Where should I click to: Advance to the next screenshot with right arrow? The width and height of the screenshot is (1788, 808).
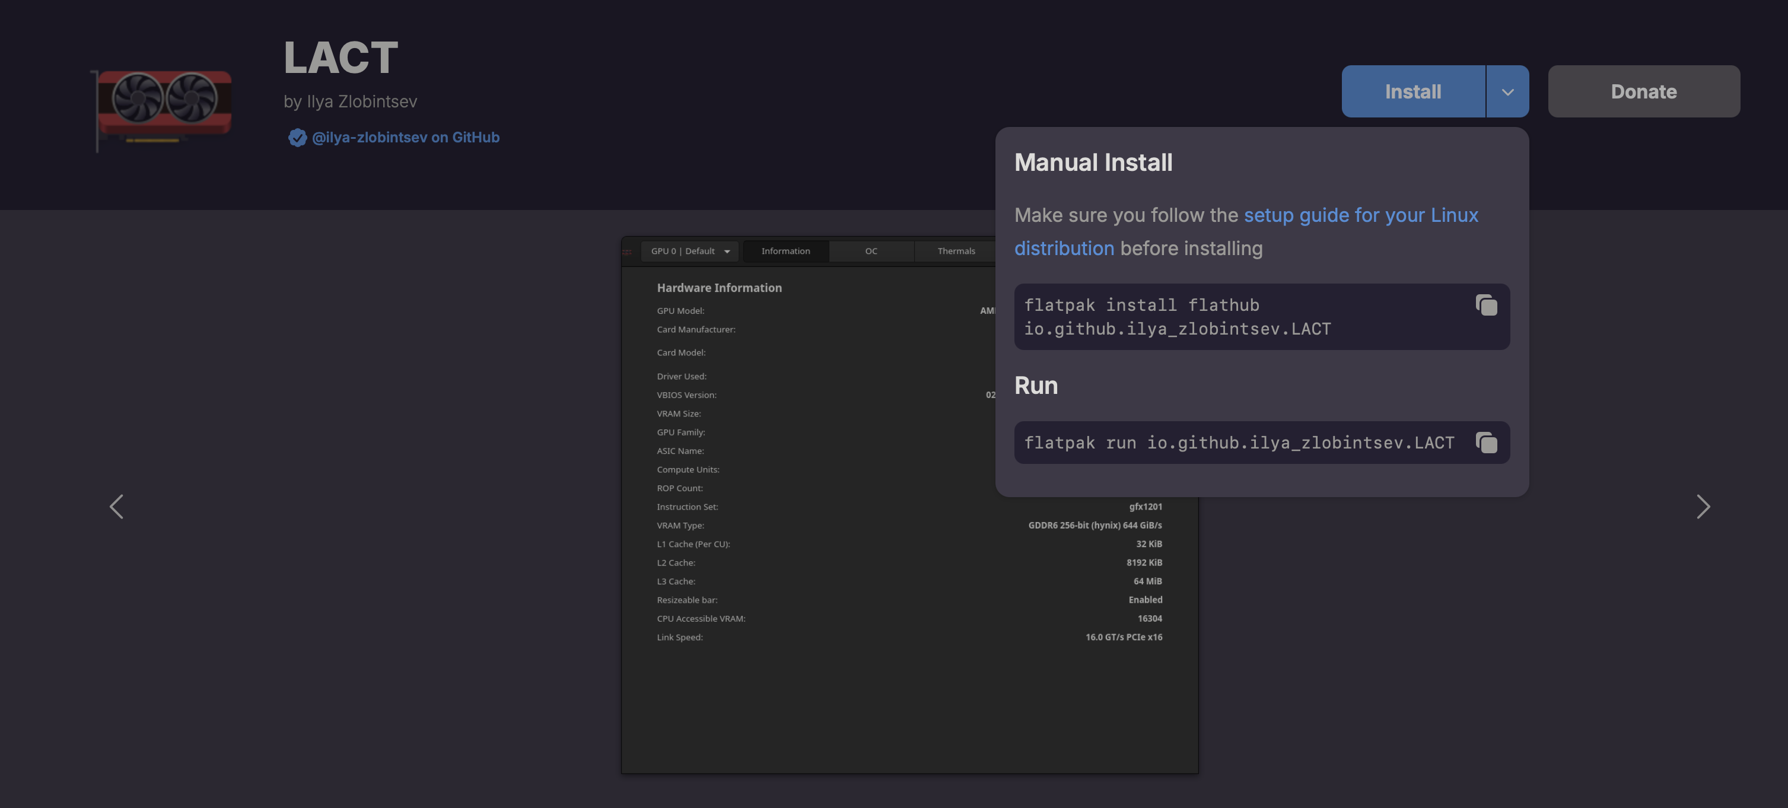click(1703, 507)
